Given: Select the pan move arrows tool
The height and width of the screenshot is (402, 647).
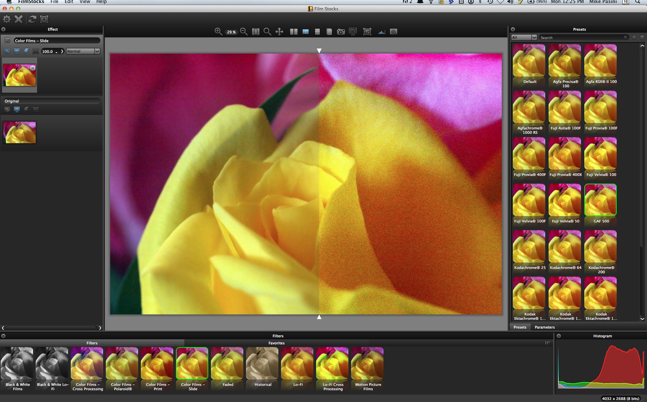Looking at the screenshot, I should point(279,32).
